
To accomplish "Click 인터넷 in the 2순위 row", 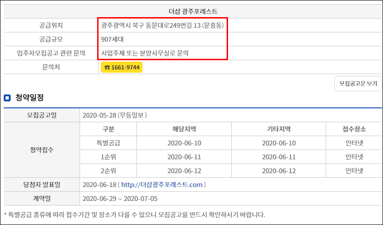I will tap(354, 171).
